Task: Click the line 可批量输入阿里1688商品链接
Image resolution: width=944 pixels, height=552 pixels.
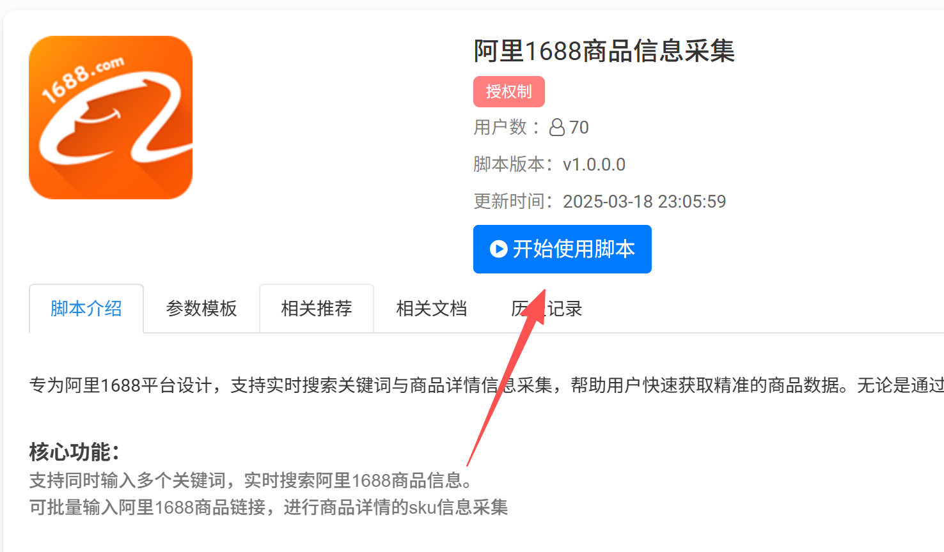Action: (x=269, y=507)
